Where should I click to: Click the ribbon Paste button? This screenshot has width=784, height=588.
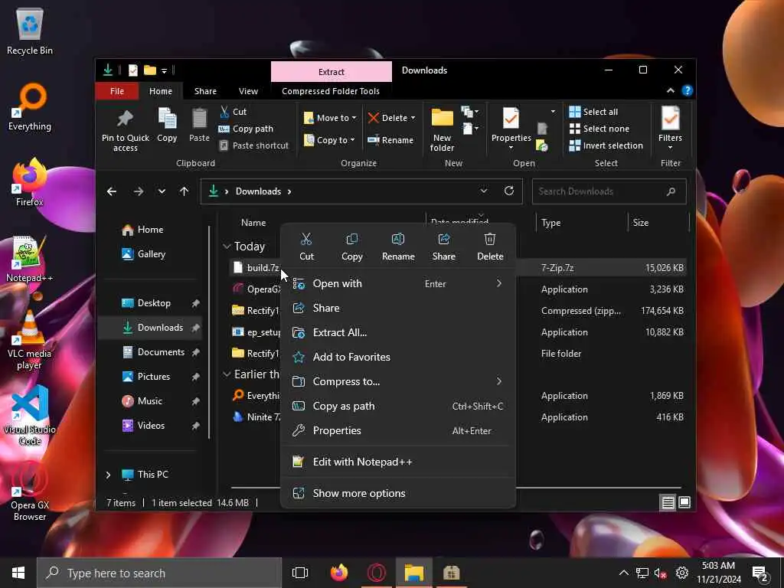(199, 125)
